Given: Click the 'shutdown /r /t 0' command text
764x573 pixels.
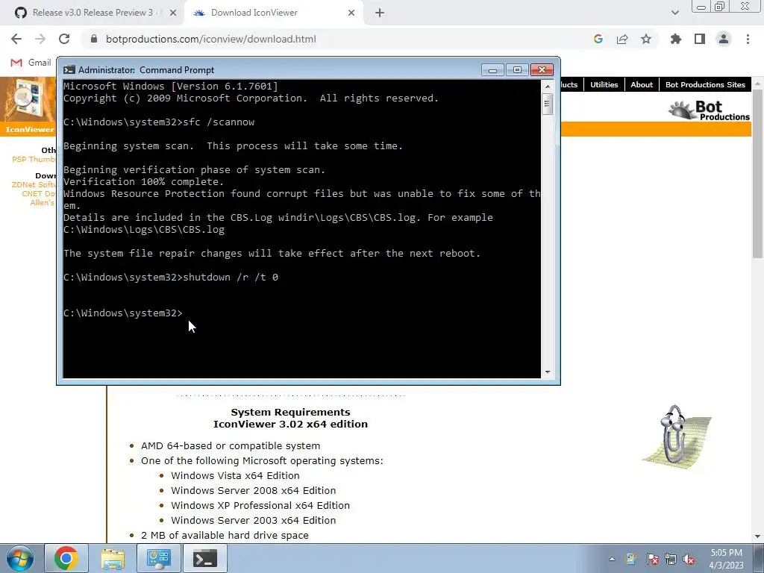Looking at the screenshot, I should point(231,278).
